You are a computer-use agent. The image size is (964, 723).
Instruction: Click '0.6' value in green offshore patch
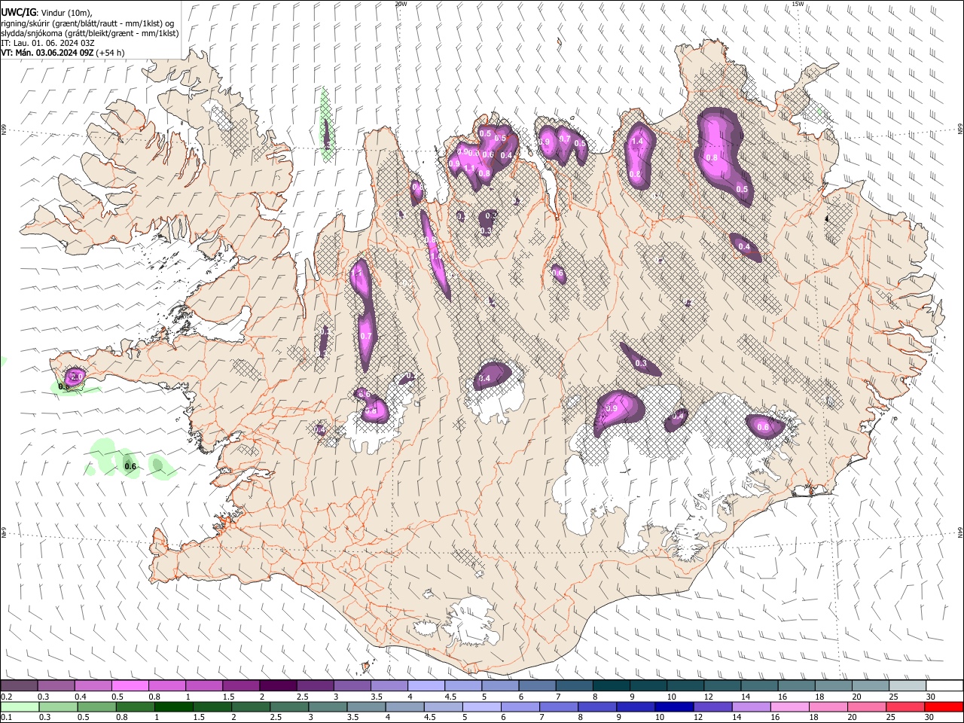130,467
